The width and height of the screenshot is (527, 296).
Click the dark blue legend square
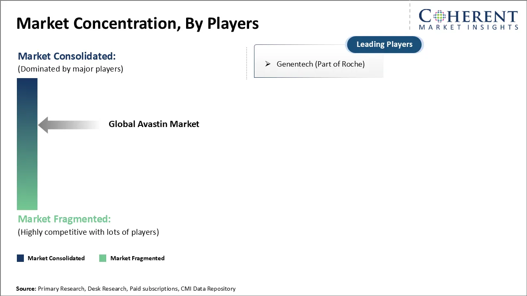pos(21,258)
